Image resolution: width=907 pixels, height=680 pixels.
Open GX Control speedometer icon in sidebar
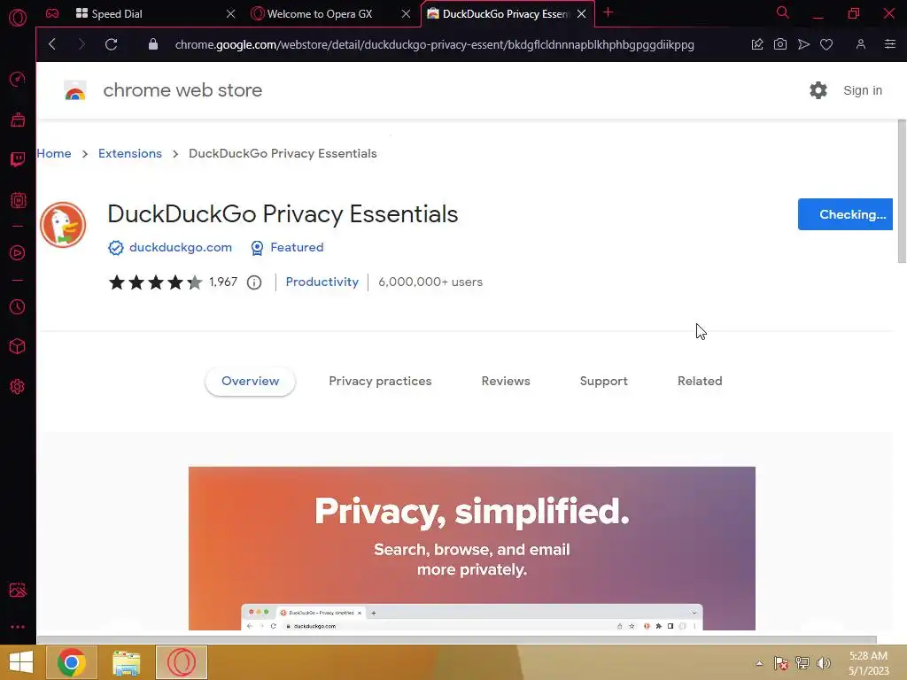[x=18, y=79]
